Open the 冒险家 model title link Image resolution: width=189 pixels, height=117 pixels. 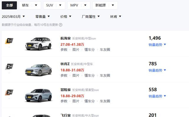[66, 90]
